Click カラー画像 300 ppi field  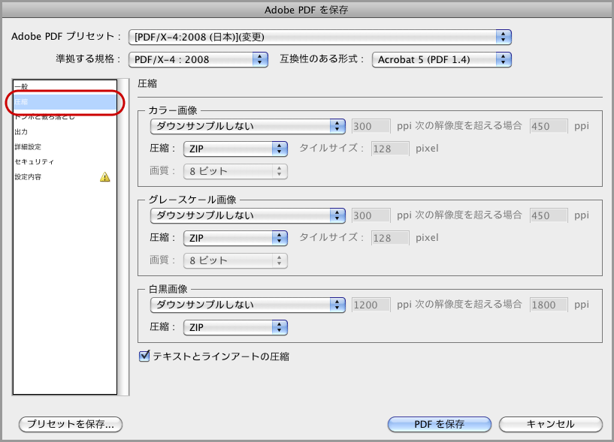[x=371, y=126]
